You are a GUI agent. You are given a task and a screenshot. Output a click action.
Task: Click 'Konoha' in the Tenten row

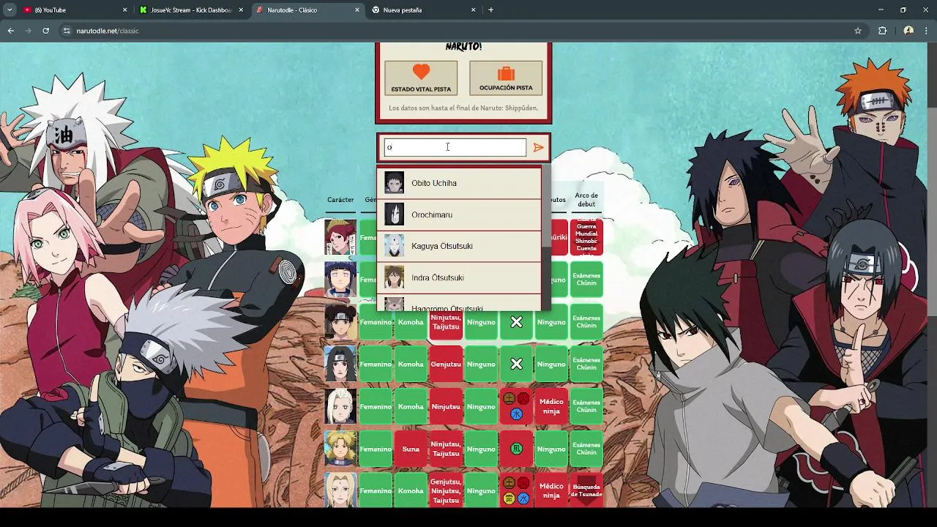tap(411, 322)
